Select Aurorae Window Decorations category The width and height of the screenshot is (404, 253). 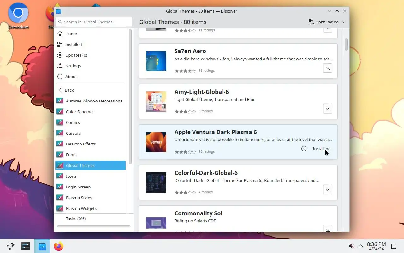pos(91,101)
